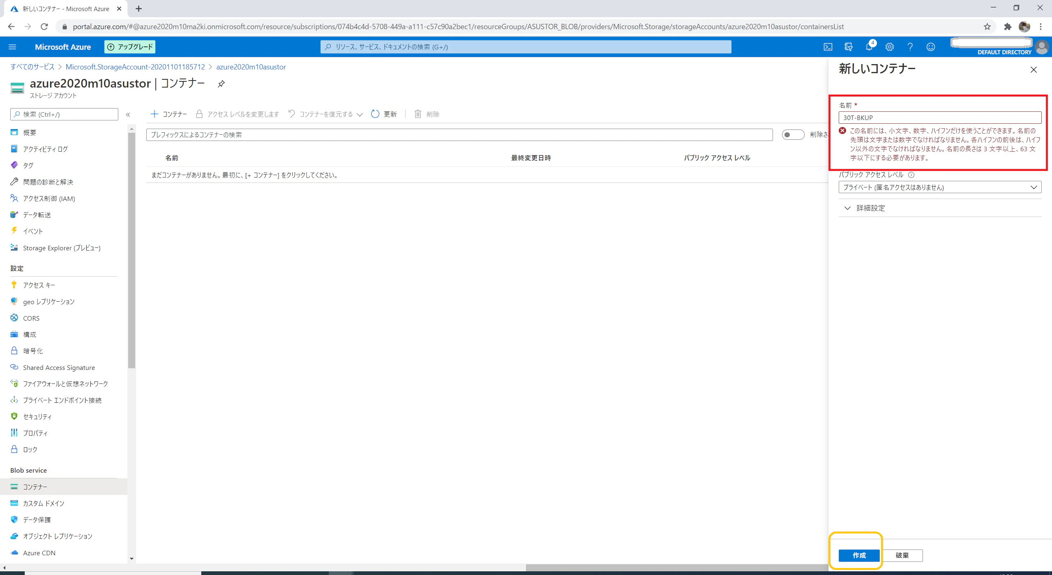Toggle show deleted containers switch

tap(793, 134)
